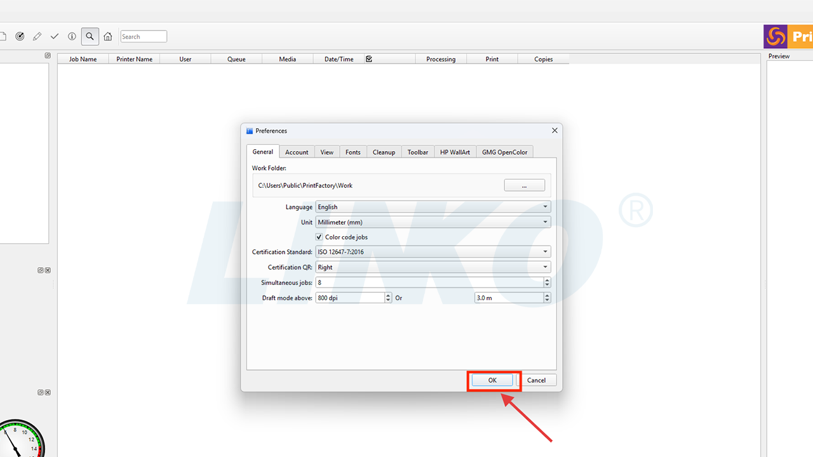Decrease Simultaneous jobs with down arrow

click(x=548, y=285)
